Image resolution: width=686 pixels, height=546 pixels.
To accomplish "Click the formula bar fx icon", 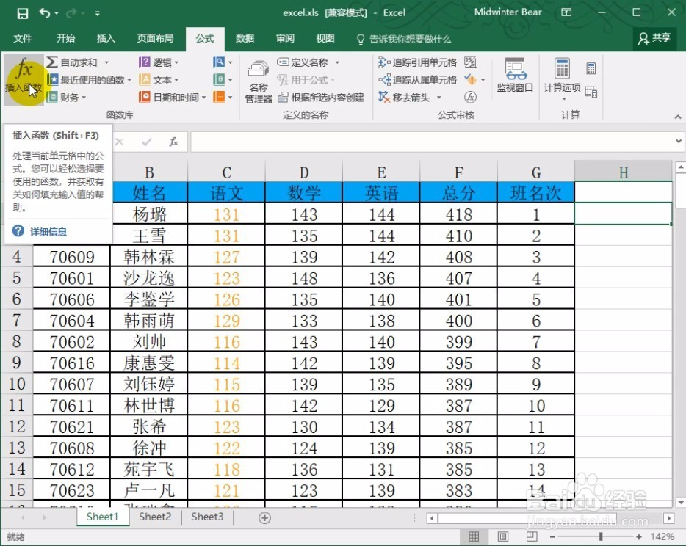I will [173, 142].
